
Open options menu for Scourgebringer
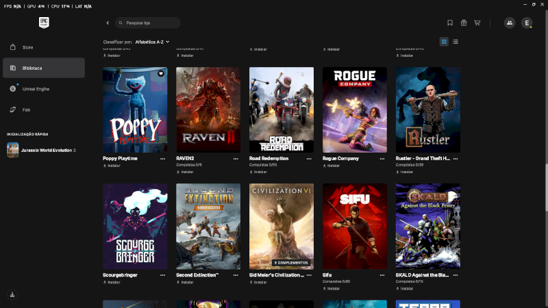point(162,275)
